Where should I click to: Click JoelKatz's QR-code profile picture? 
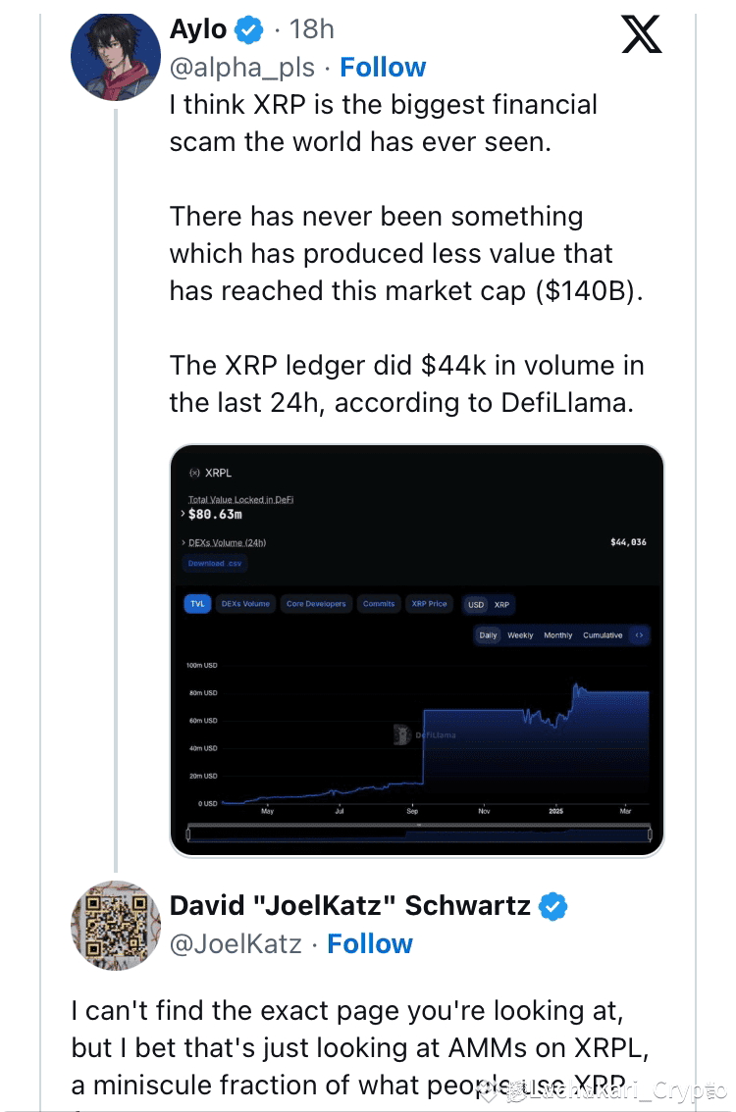click(116, 927)
